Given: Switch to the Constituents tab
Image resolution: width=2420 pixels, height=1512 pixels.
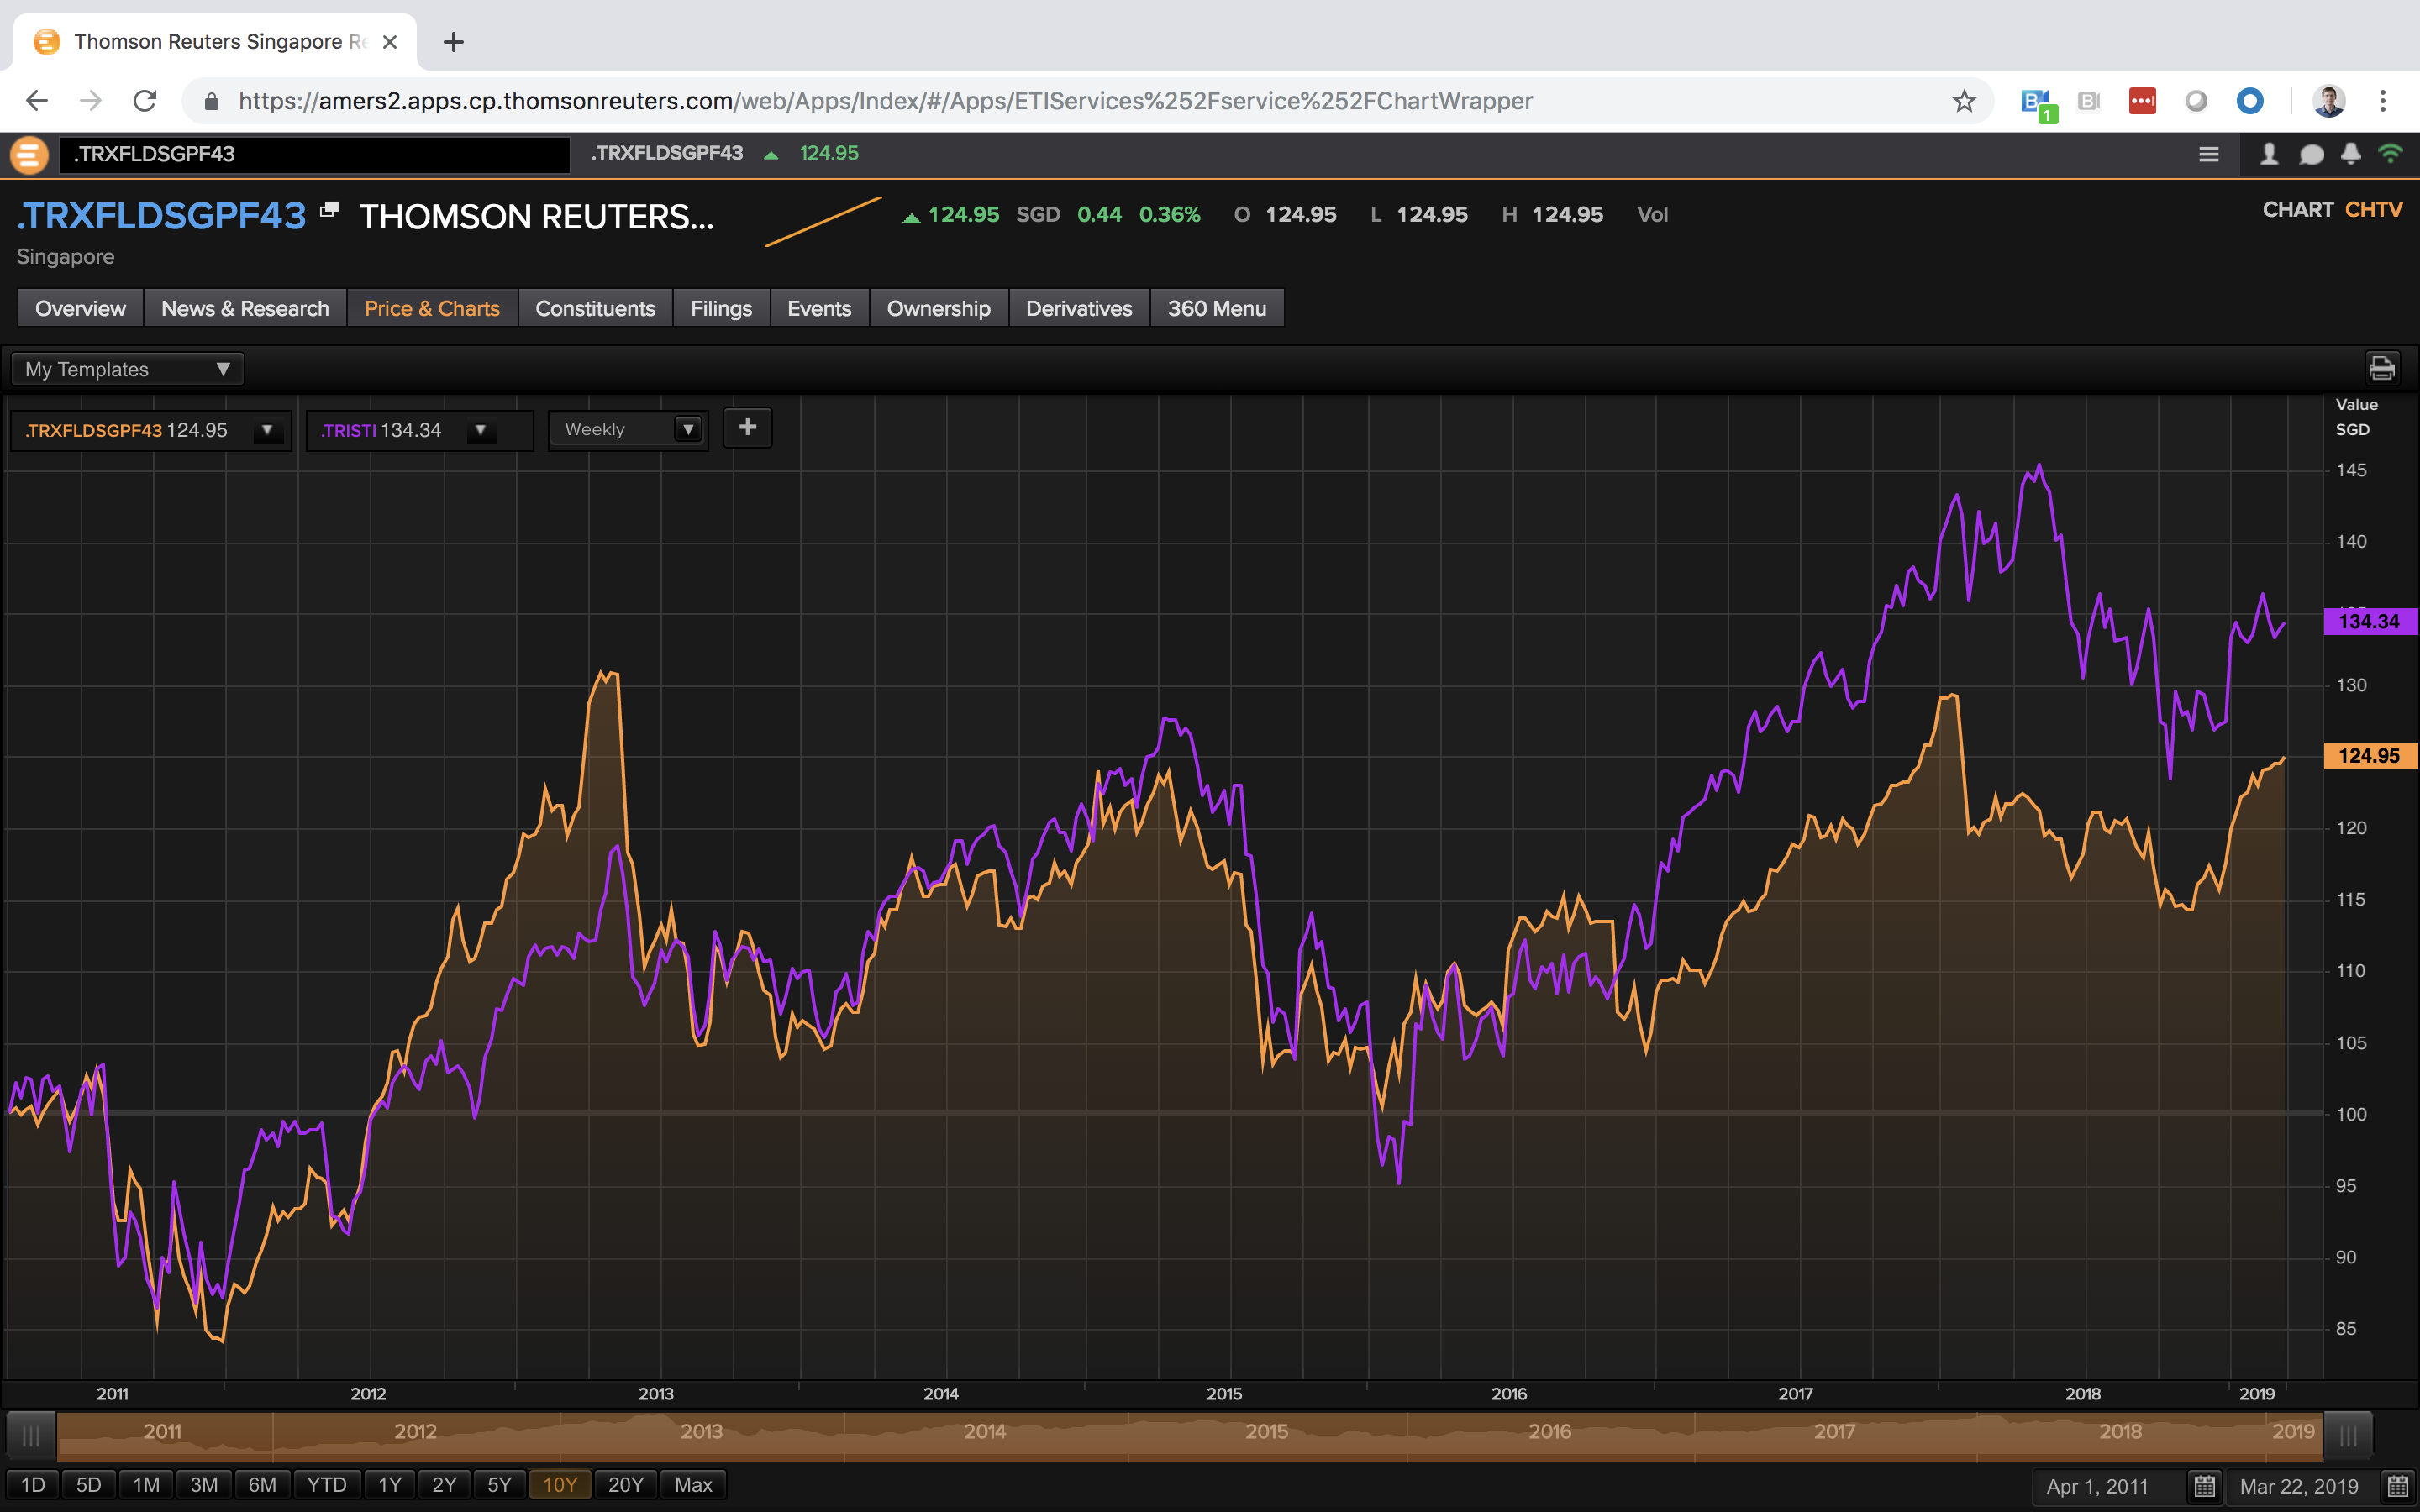Looking at the screenshot, I should coord(595,308).
